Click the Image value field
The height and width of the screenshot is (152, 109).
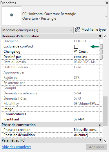tap(86, 109)
